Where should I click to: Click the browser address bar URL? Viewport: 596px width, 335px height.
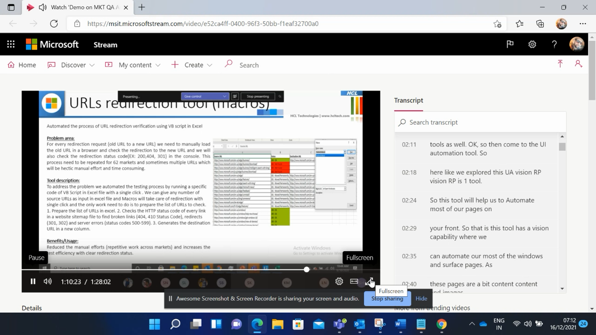(203, 24)
